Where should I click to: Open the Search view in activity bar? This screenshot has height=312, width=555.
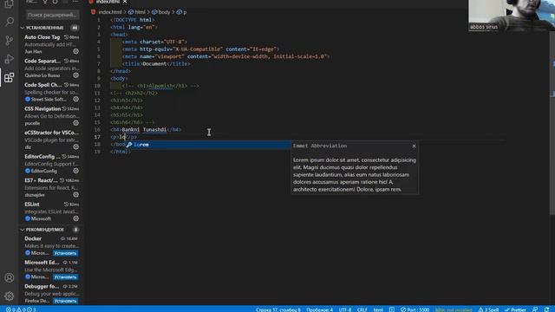click(x=10, y=21)
